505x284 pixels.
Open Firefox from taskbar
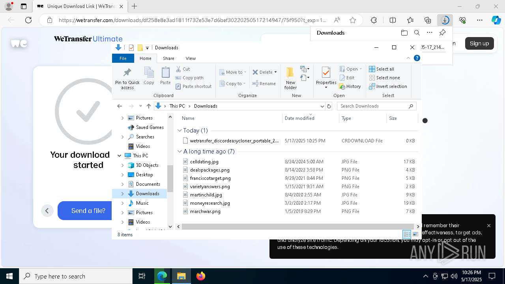[201, 276]
